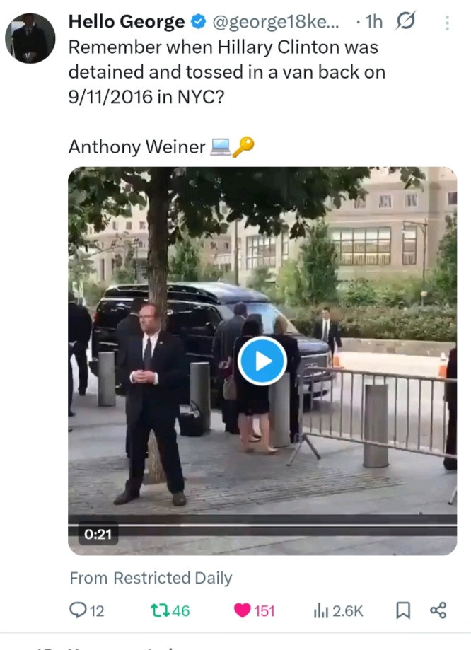
Task: Click the tweet text about Hillary Clinton
Action: click(x=227, y=71)
